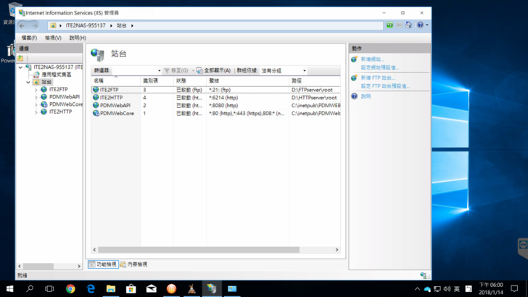This screenshot has width=528, height=297.
Task: Open the 檔案 File menu
Action: (29, 38)
